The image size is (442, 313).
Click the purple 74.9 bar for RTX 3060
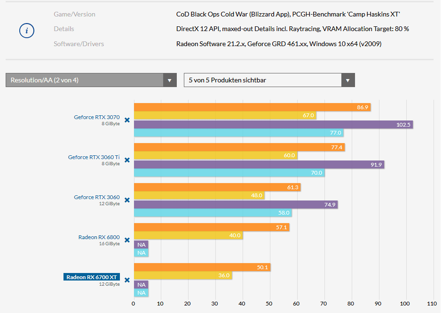236,205
